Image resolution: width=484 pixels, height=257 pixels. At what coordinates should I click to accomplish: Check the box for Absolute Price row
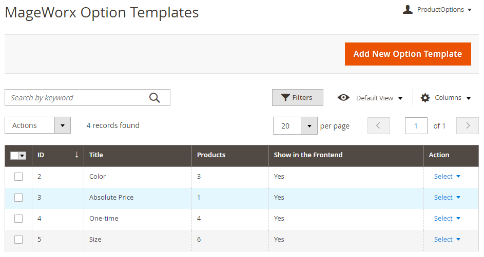tap(18, 198)
